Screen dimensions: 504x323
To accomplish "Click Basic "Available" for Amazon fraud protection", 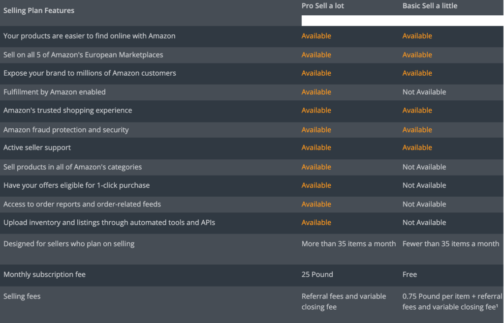I will coord(417,130).
